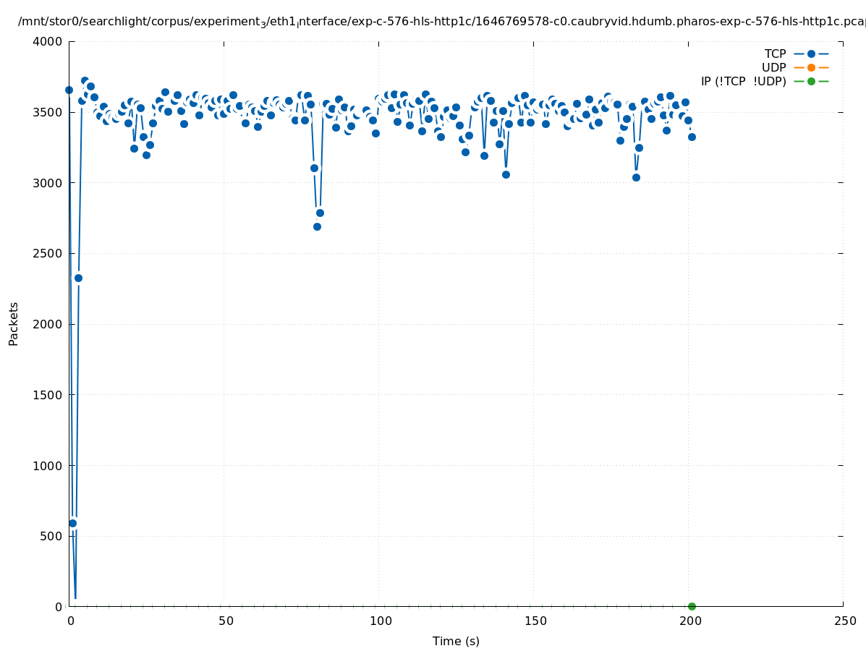Select the Packets y-axis label

click(14, 323)
